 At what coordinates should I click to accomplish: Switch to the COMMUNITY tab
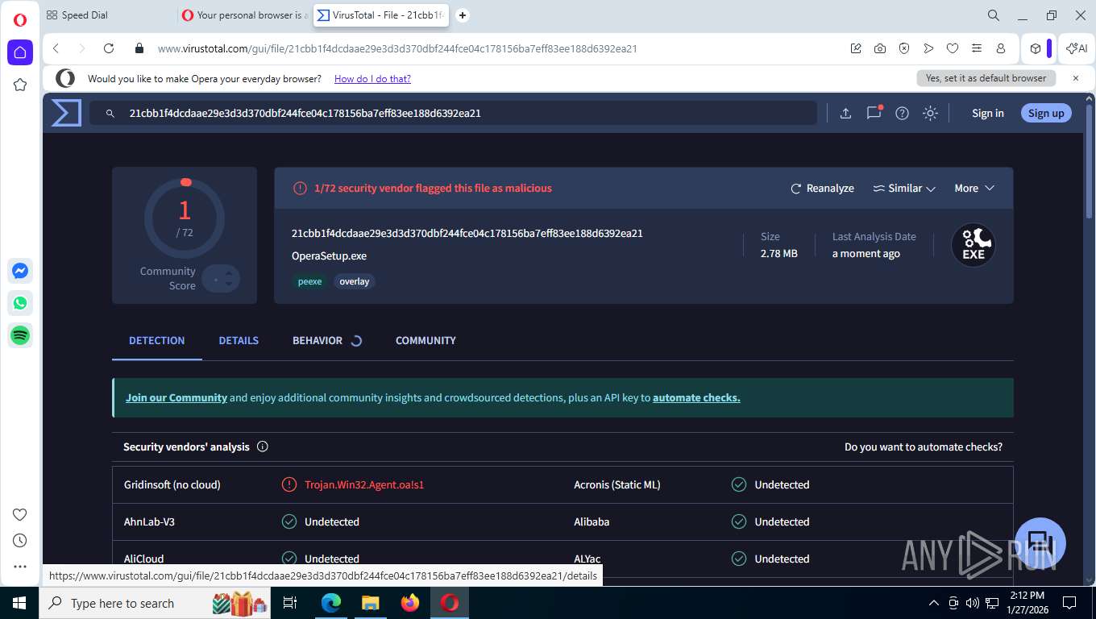coord(426,340)
